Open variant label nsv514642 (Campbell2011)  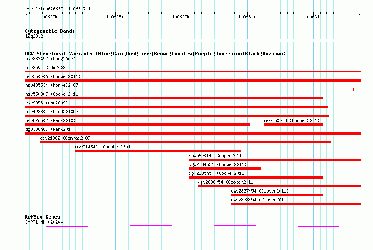105,147
